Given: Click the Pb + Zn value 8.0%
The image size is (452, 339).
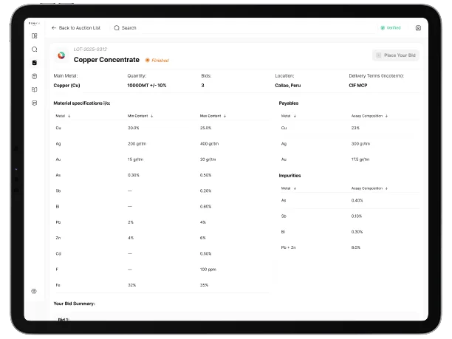Looking at the screenshot, I should (x=356, y=247).
